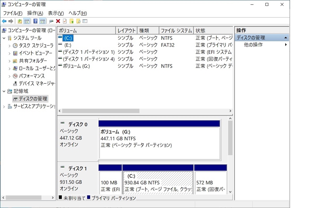
Task: Click the ディスク 1 disk icon
Action: [x=62, y=167]
